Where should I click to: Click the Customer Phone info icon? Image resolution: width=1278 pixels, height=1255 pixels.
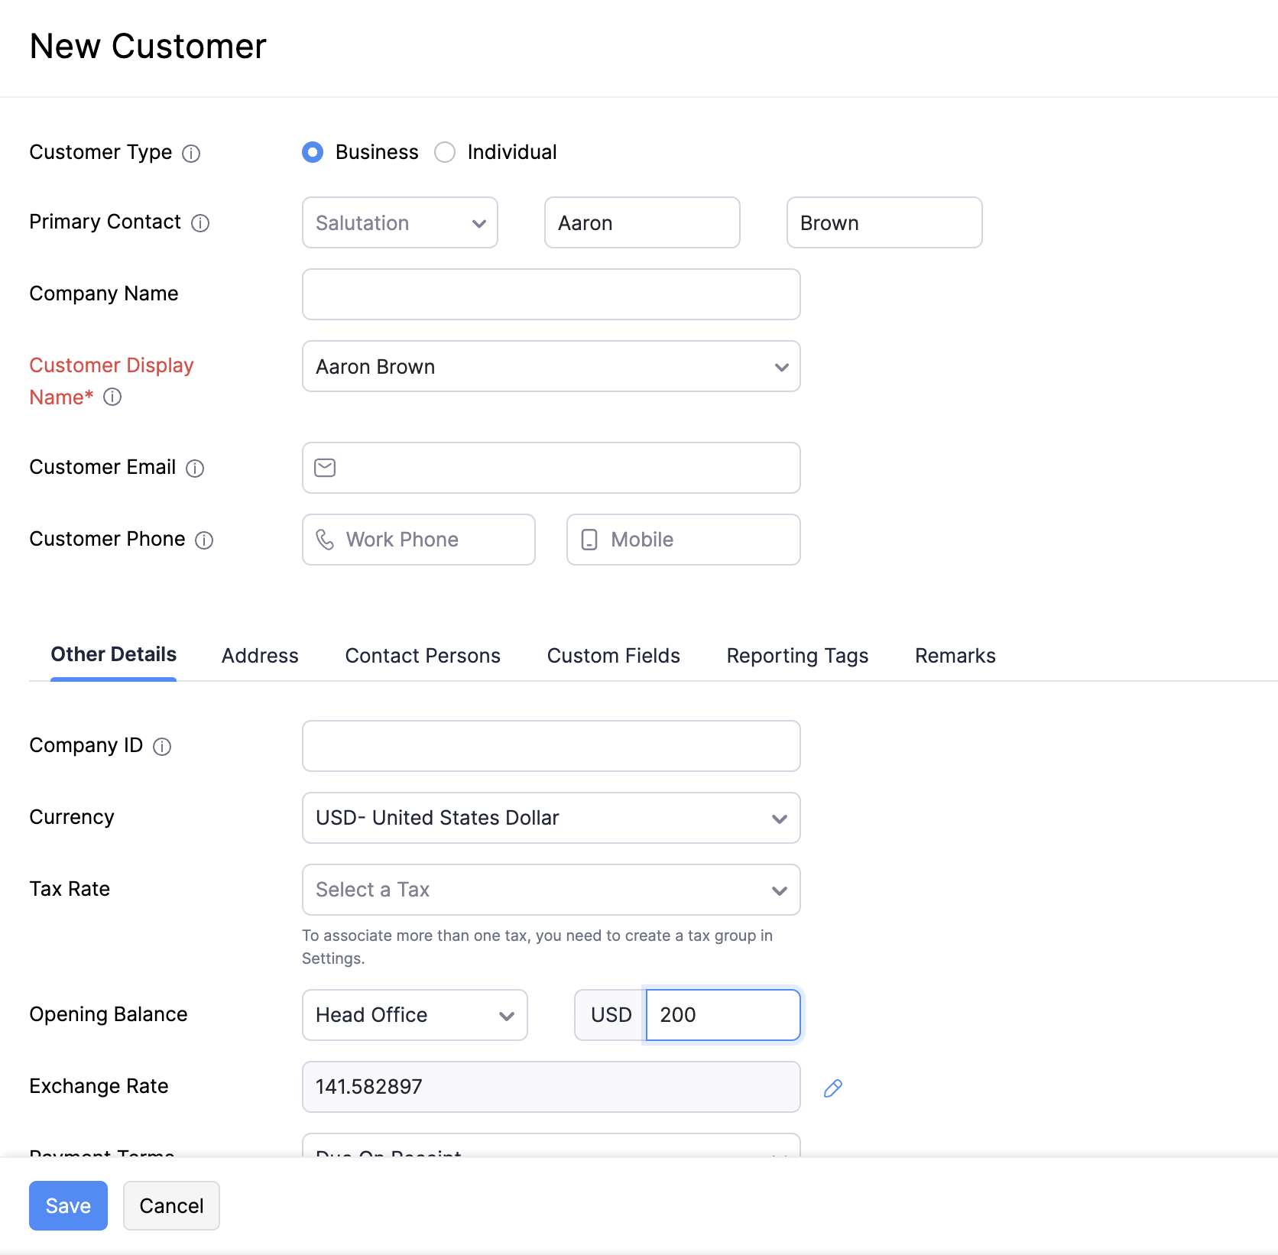(204, 540)
